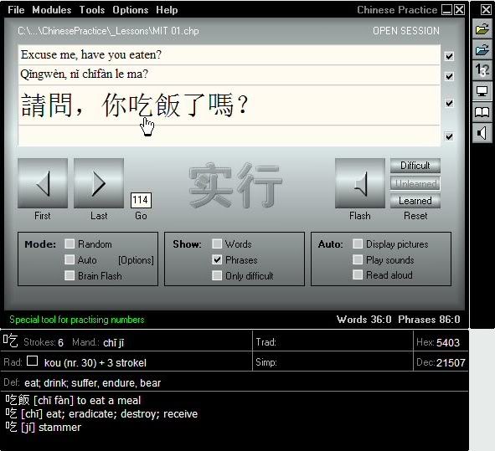Click the Unlearned button
This screenshot has width=495, height=451.
click(415, 183)
